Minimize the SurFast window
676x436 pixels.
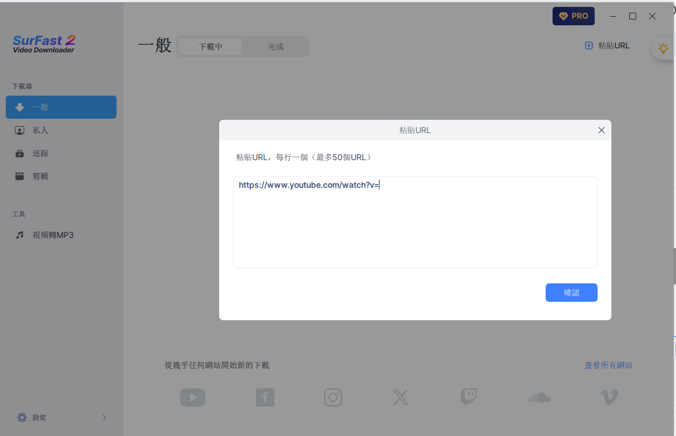tap(613, 16)
